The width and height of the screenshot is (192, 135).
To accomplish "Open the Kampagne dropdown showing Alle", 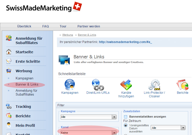I will coord(88,117).
